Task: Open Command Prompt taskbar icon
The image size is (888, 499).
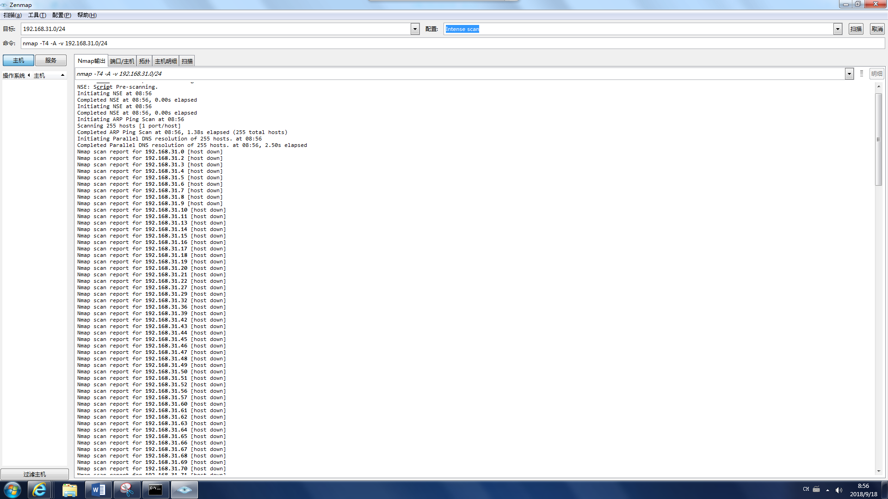Action: 155,490
